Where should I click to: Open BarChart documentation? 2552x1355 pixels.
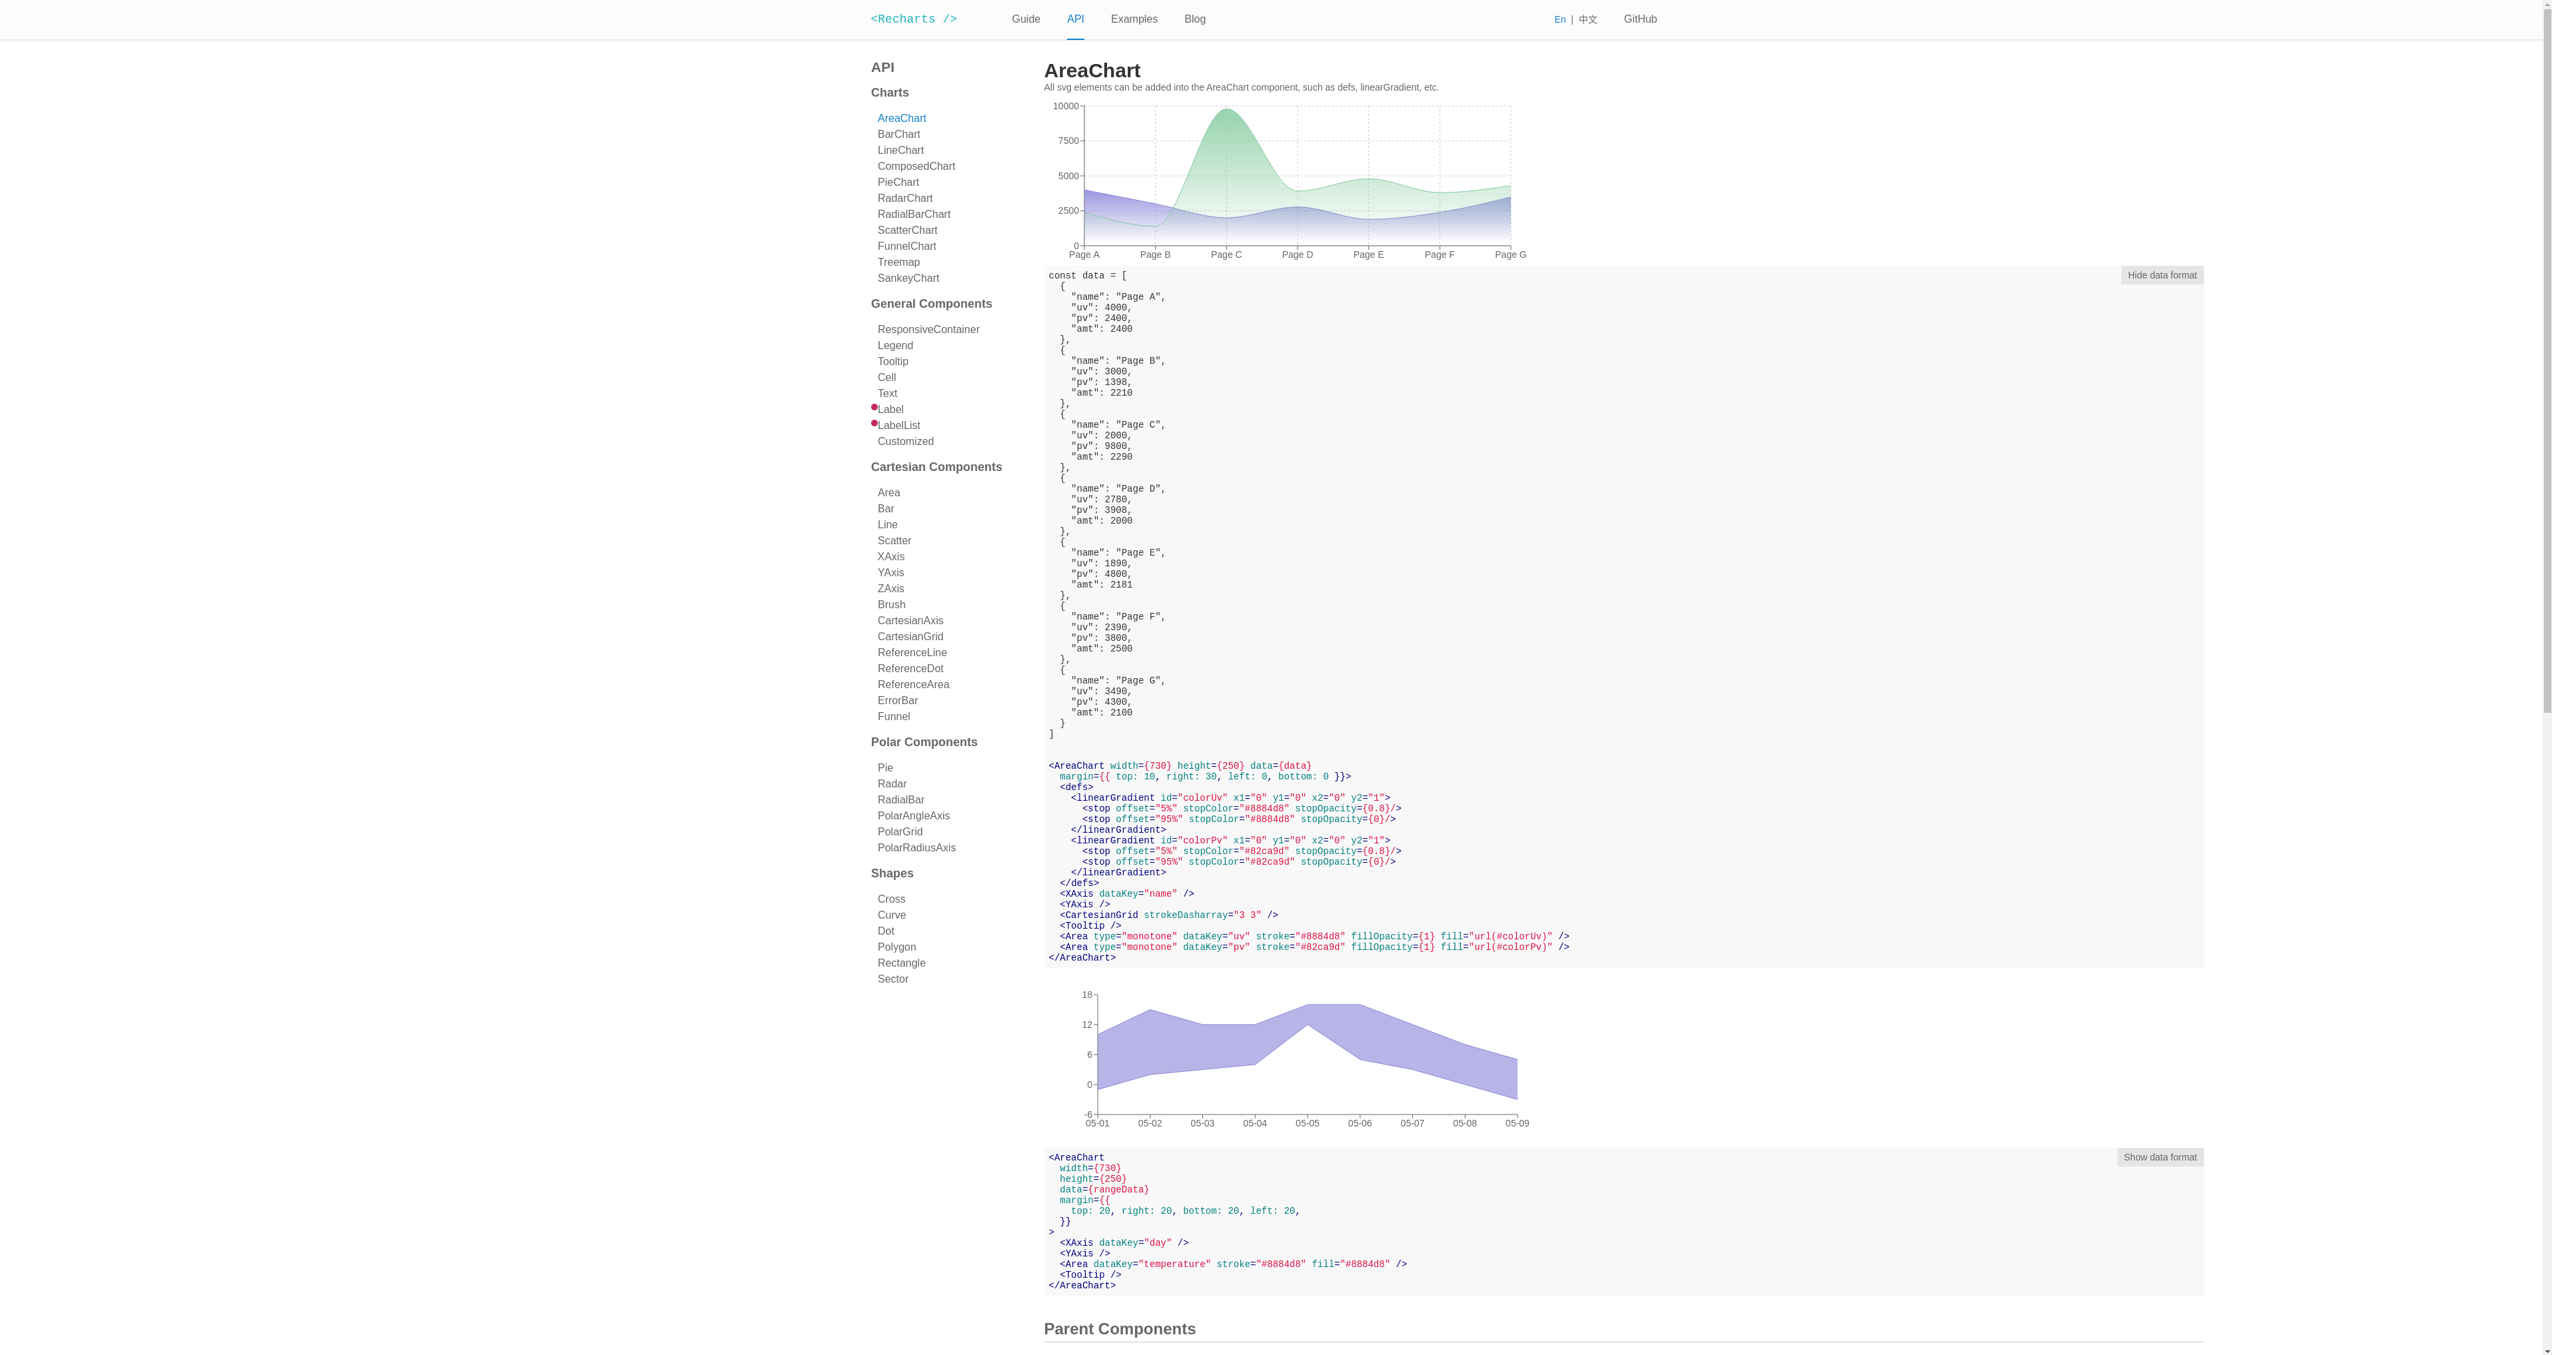[x=898, y=134]
